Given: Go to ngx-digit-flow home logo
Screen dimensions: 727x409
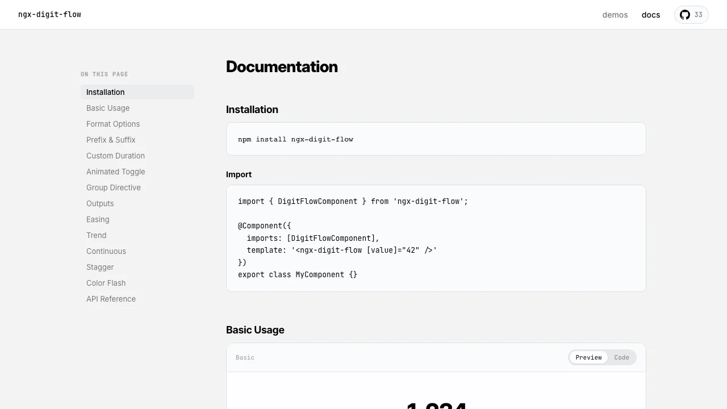Looking at the screenshot, I should (x=49, y=14).
